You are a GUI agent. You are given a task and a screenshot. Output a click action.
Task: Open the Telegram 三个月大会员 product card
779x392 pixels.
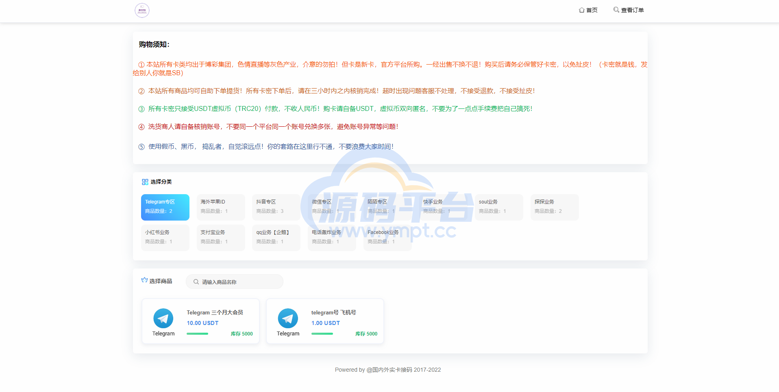(200, 321)
